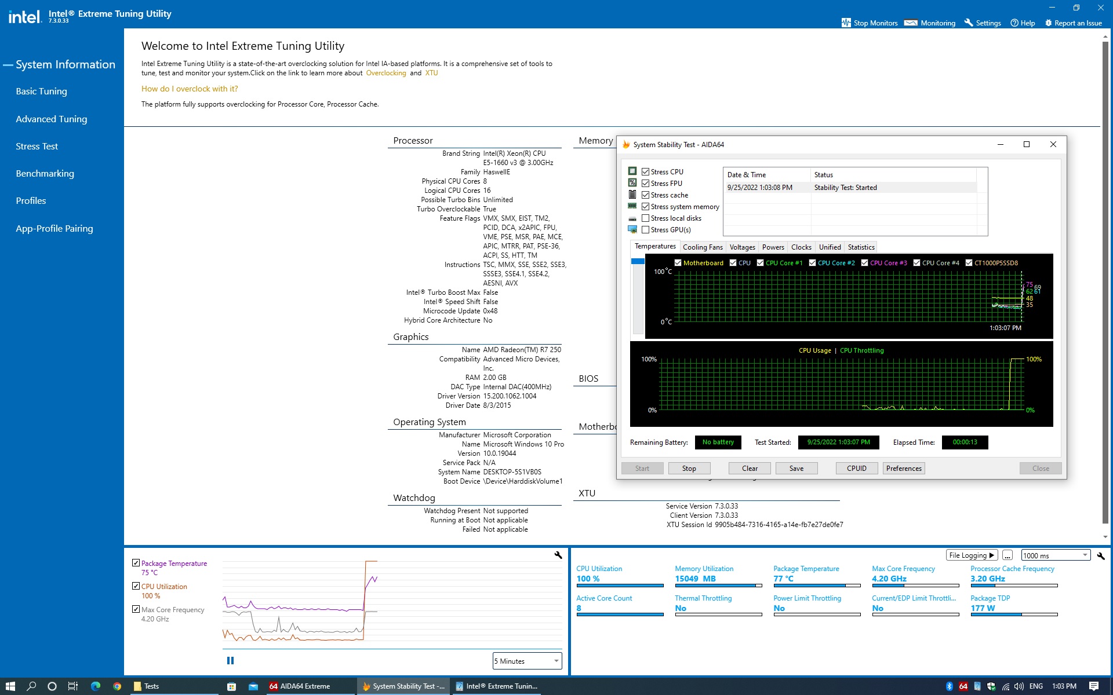Expand the File Logging arrow button
The height and width of the screenshot is (695, 1113).
pos(991,555)
